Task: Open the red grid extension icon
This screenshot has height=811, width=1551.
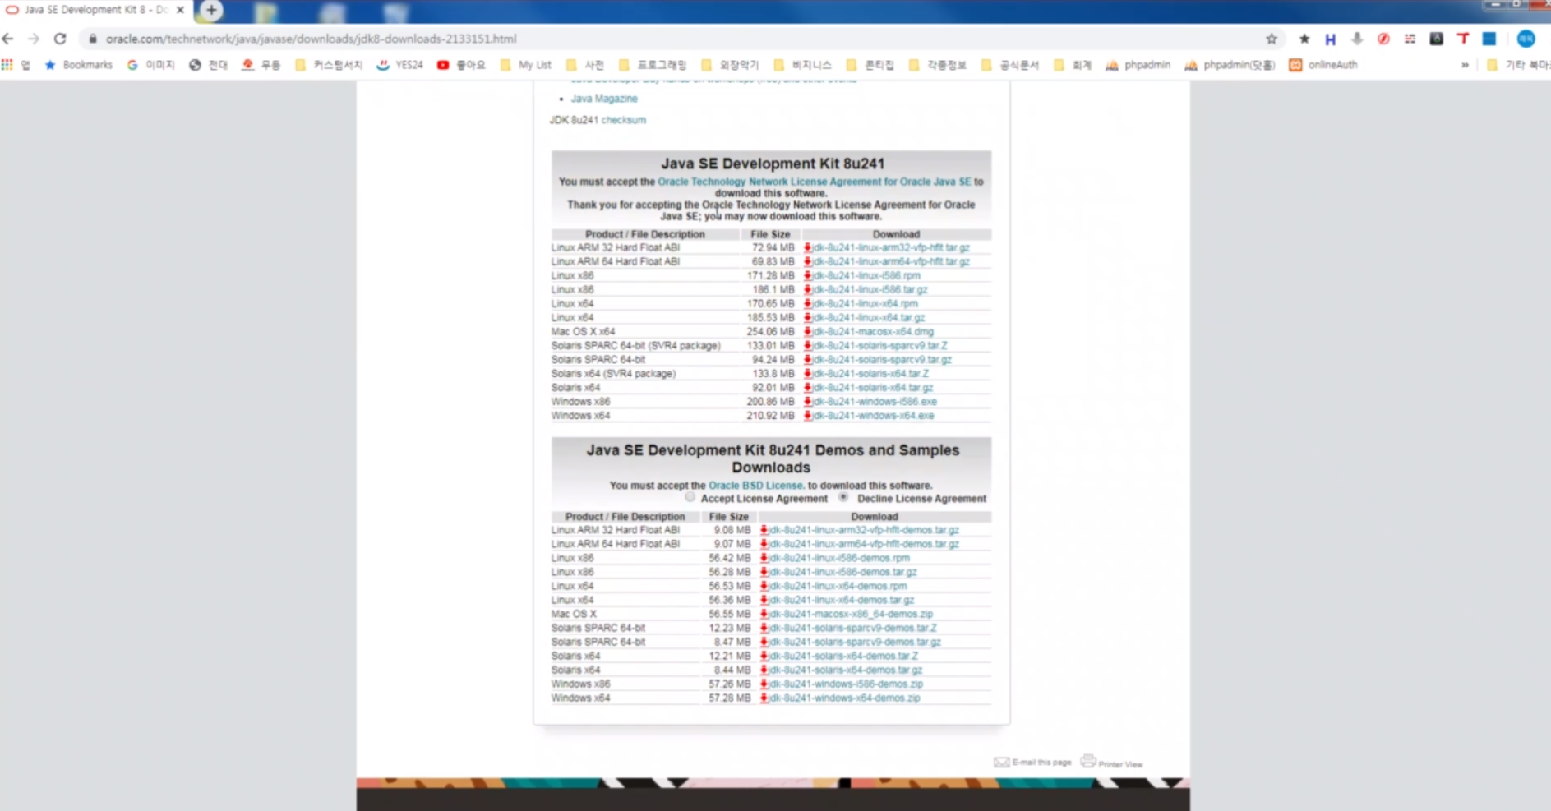Action: [1410, 39]
